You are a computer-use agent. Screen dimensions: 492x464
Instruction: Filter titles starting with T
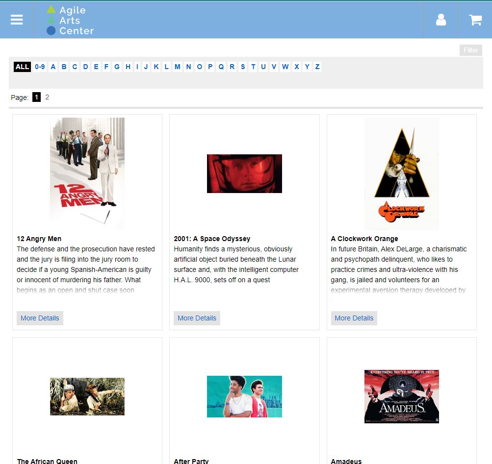(253, 67)
